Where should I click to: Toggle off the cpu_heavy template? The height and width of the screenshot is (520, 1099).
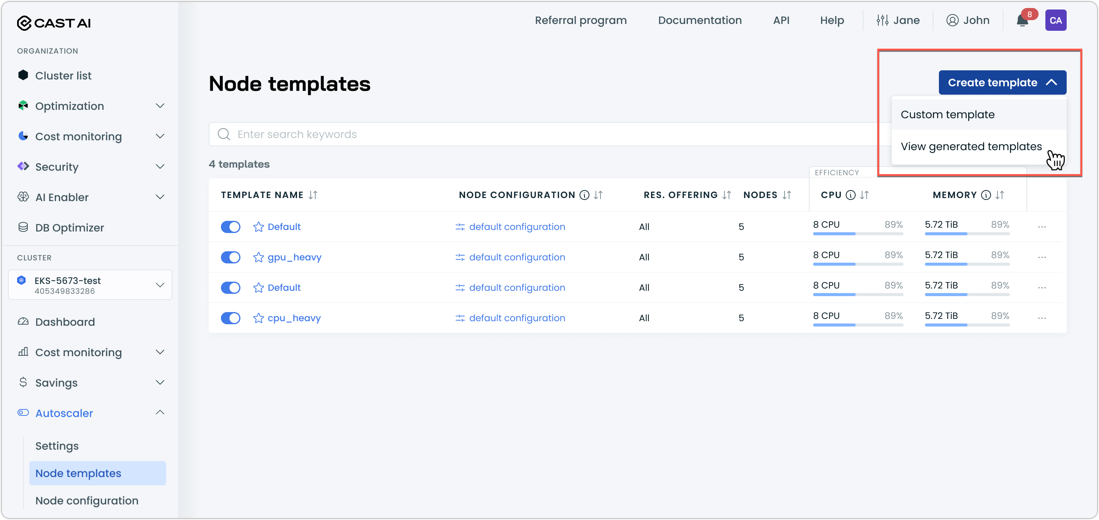tap(230, 318)
